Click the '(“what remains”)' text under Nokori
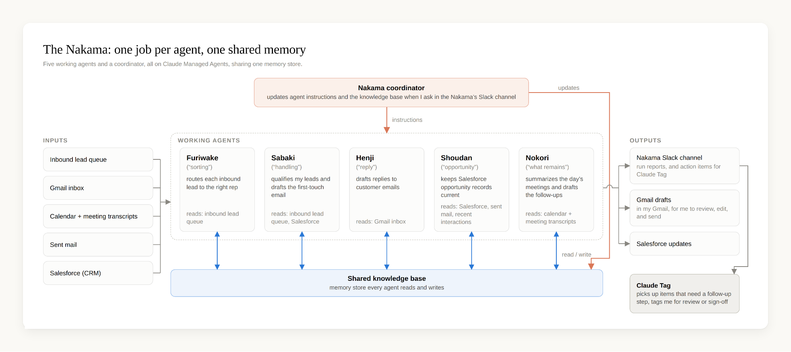The width and height of the screenshot is (791, 352). (x=547, y=167)
